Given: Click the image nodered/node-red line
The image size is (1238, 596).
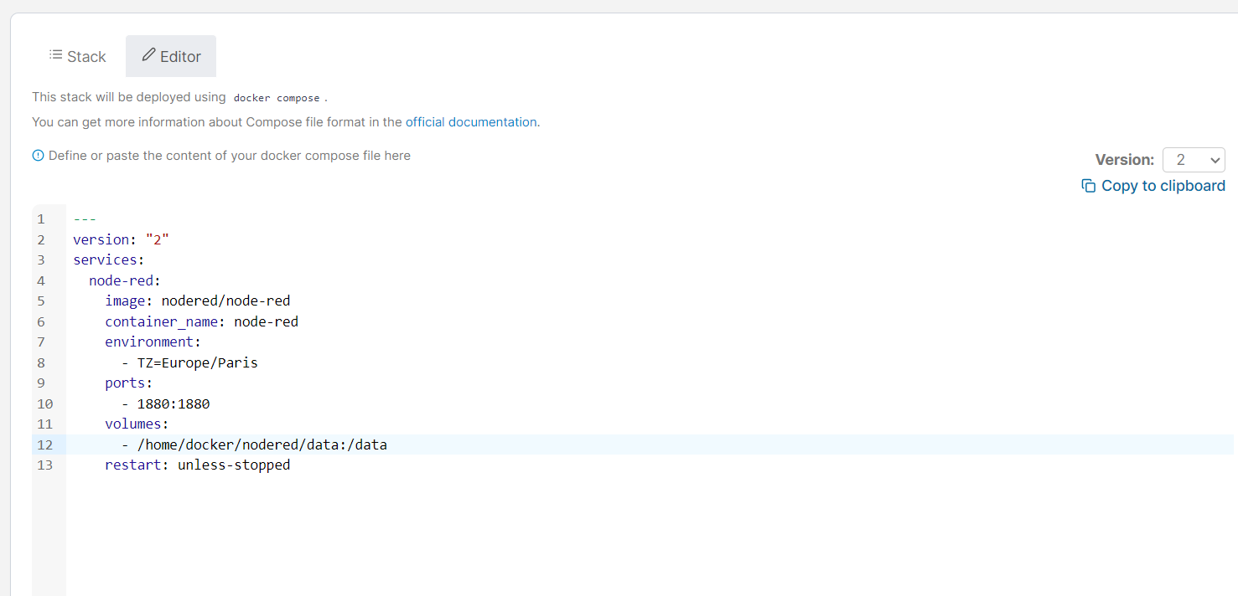Looking at the screenshot, I should [198, 301].
